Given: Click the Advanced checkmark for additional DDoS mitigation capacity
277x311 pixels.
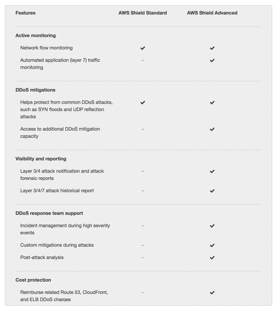Looking at the screenshot, I should point(212,129).
